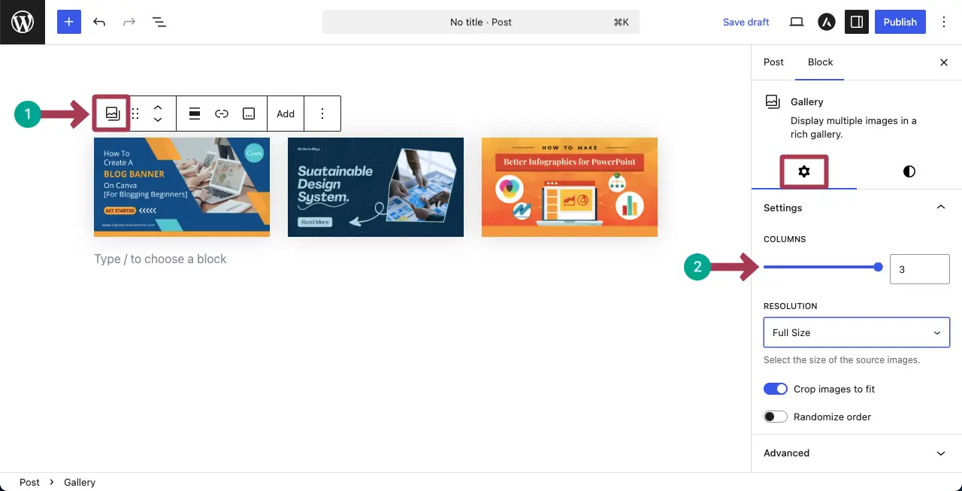Click the WordPress logo icon

click(23, 23)
